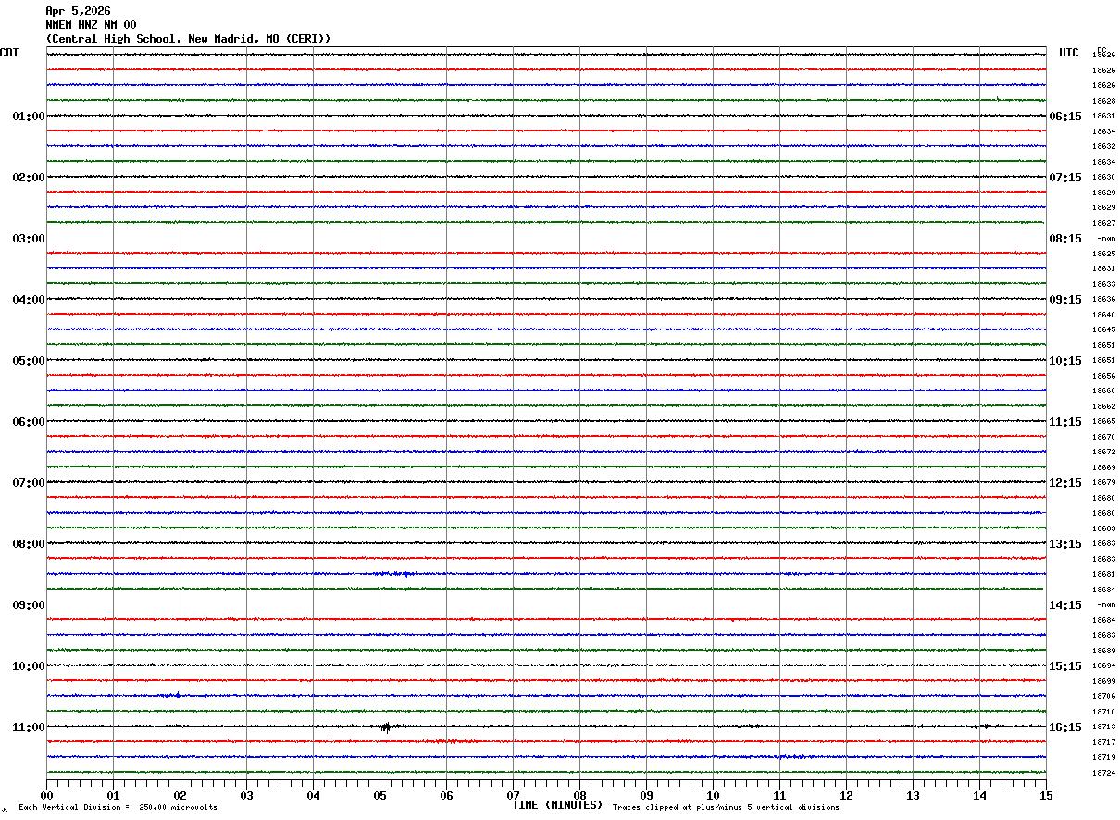Click the DC value 18724

coord(1104,773)
